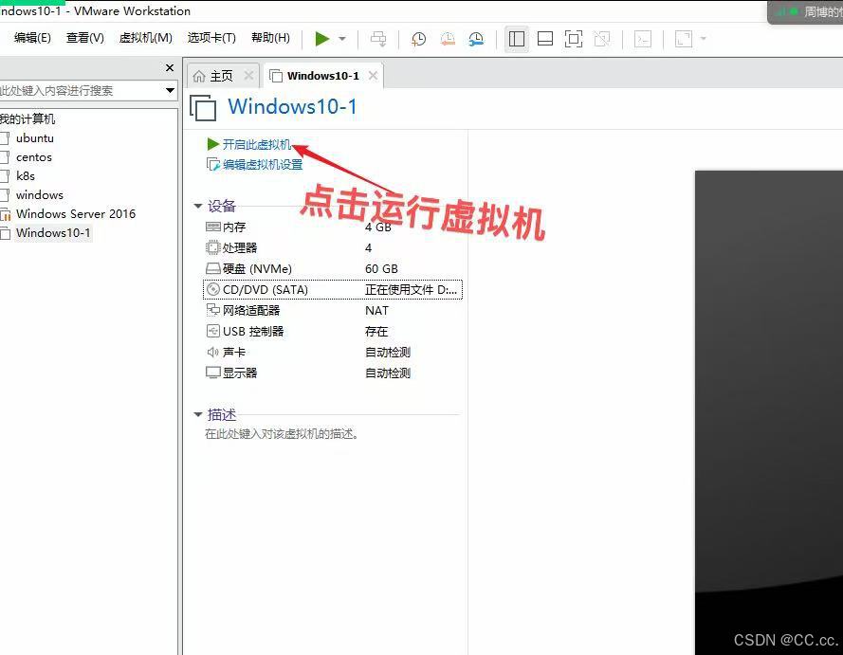This screenshot has width=843, height=655.
Task: Toggle the library sidebar view icon
Action: (x=517, y=39)
